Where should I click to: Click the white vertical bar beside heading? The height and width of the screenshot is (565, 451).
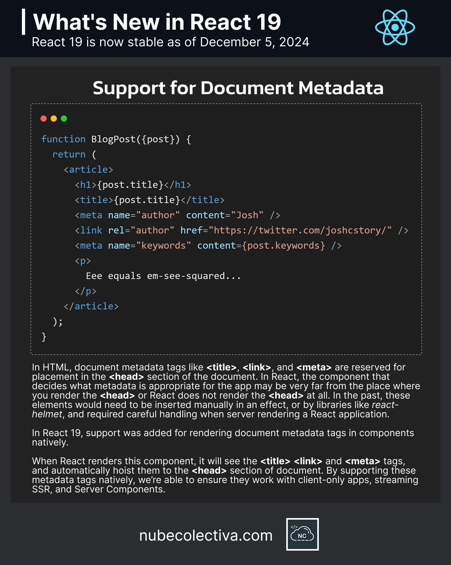23,22
